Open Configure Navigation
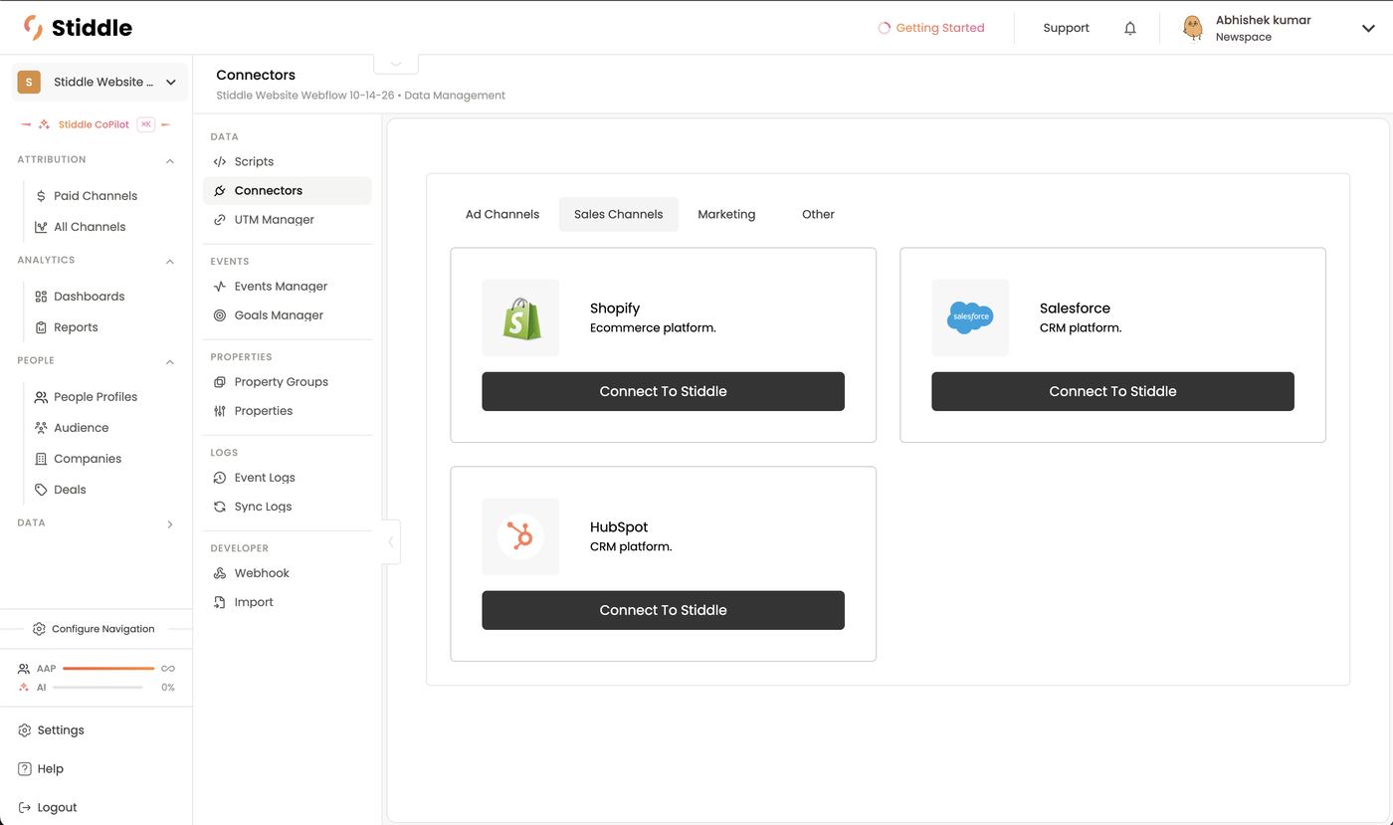The image size is (1393, 825). [94, 629]
